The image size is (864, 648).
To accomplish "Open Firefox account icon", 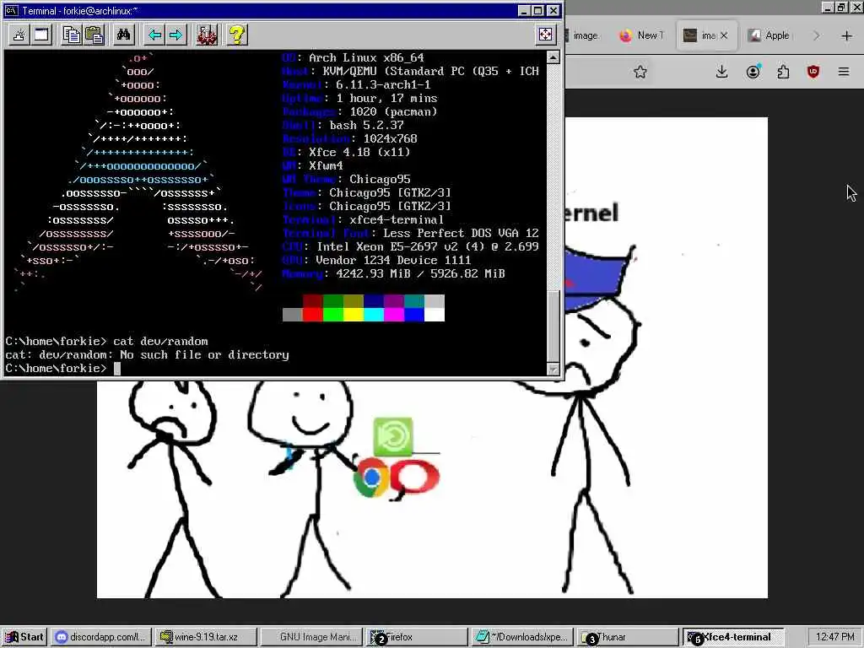I will (x=753, y=72).
